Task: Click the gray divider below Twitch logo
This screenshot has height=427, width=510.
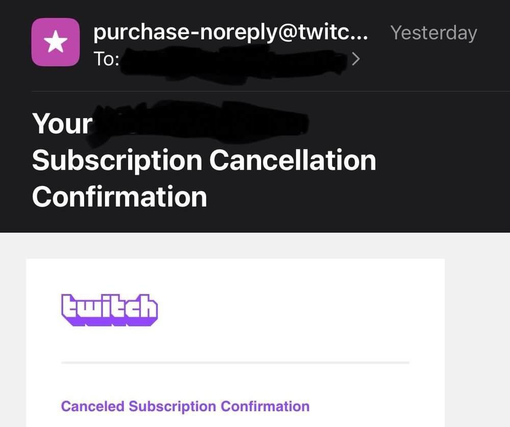Action: [x=235, y=362]
